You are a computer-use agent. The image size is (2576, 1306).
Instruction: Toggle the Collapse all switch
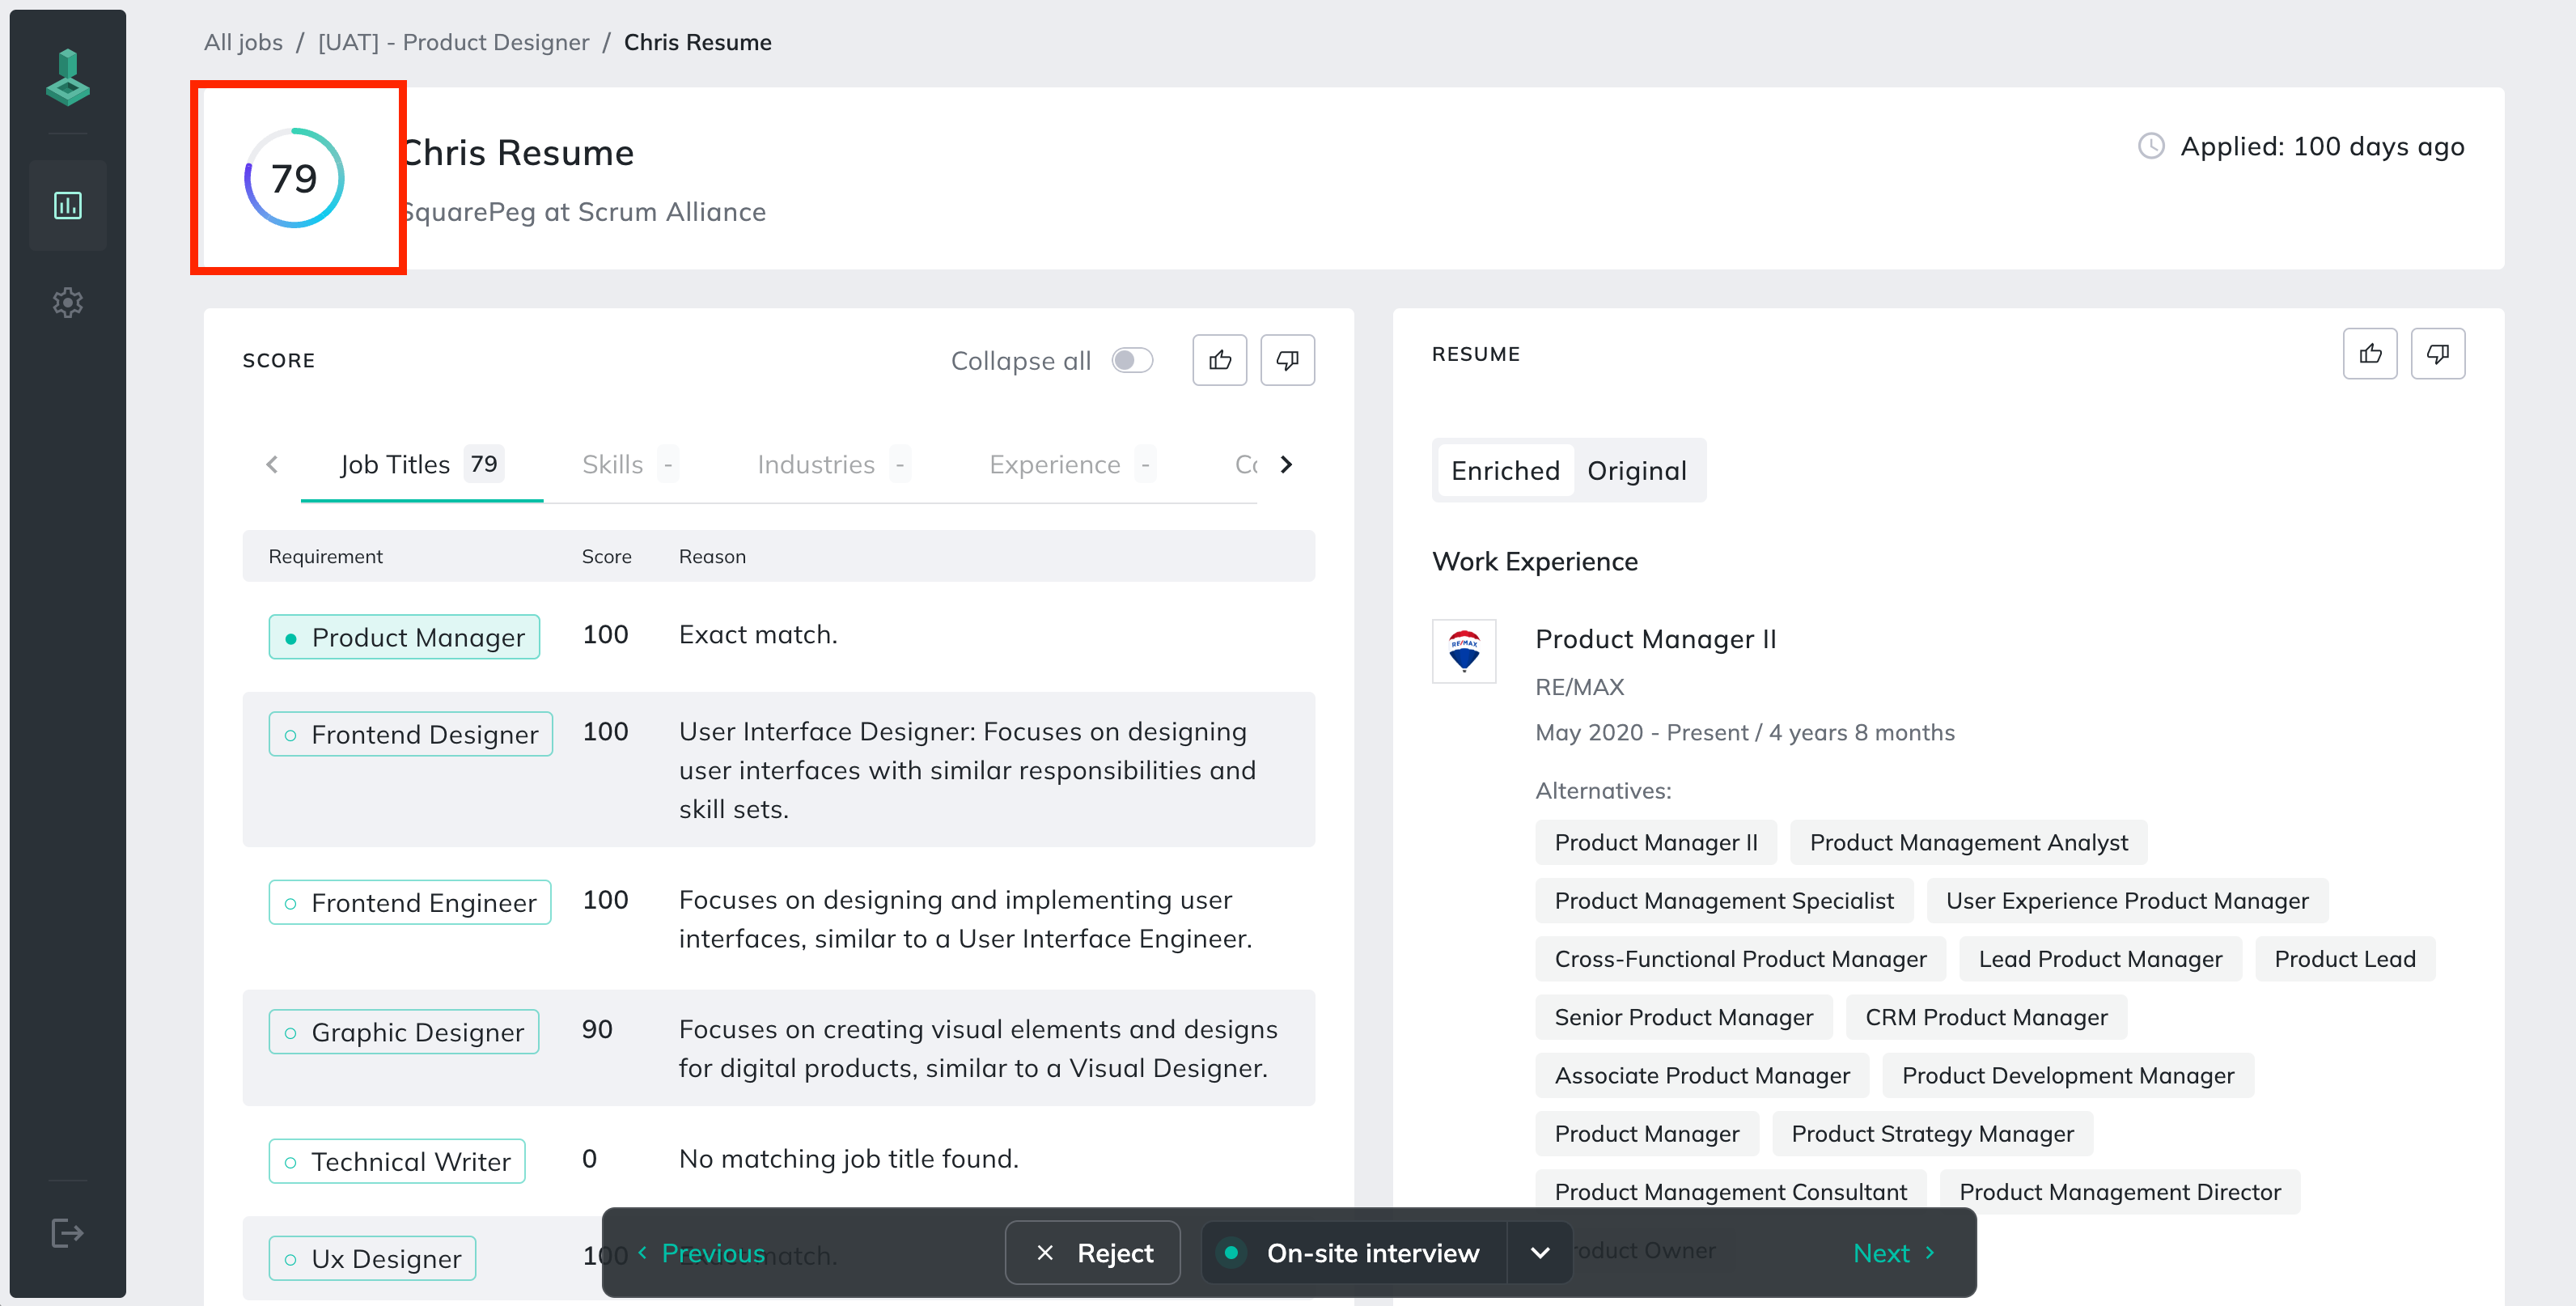[1132, 360]
